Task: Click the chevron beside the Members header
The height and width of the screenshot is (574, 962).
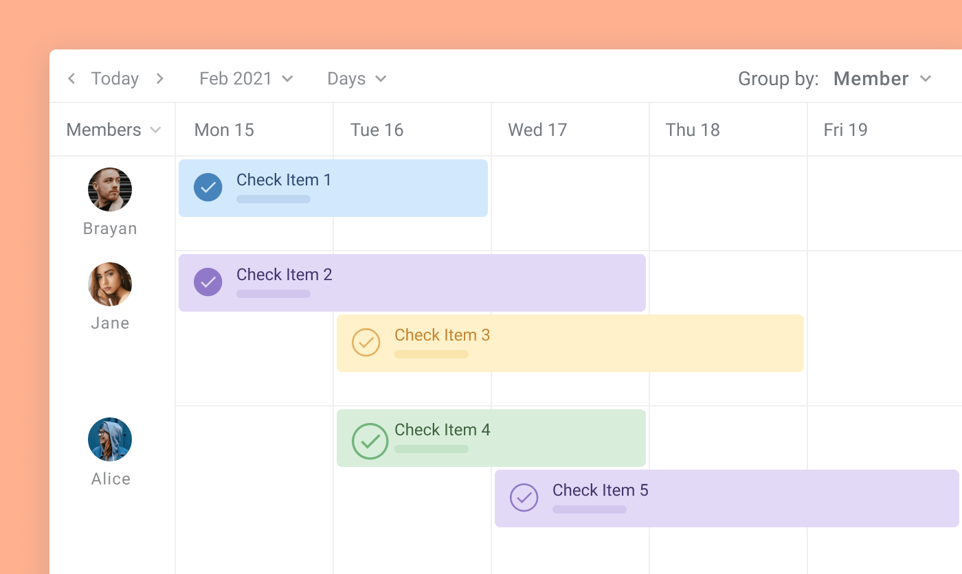Action: (x=155, y=130)
